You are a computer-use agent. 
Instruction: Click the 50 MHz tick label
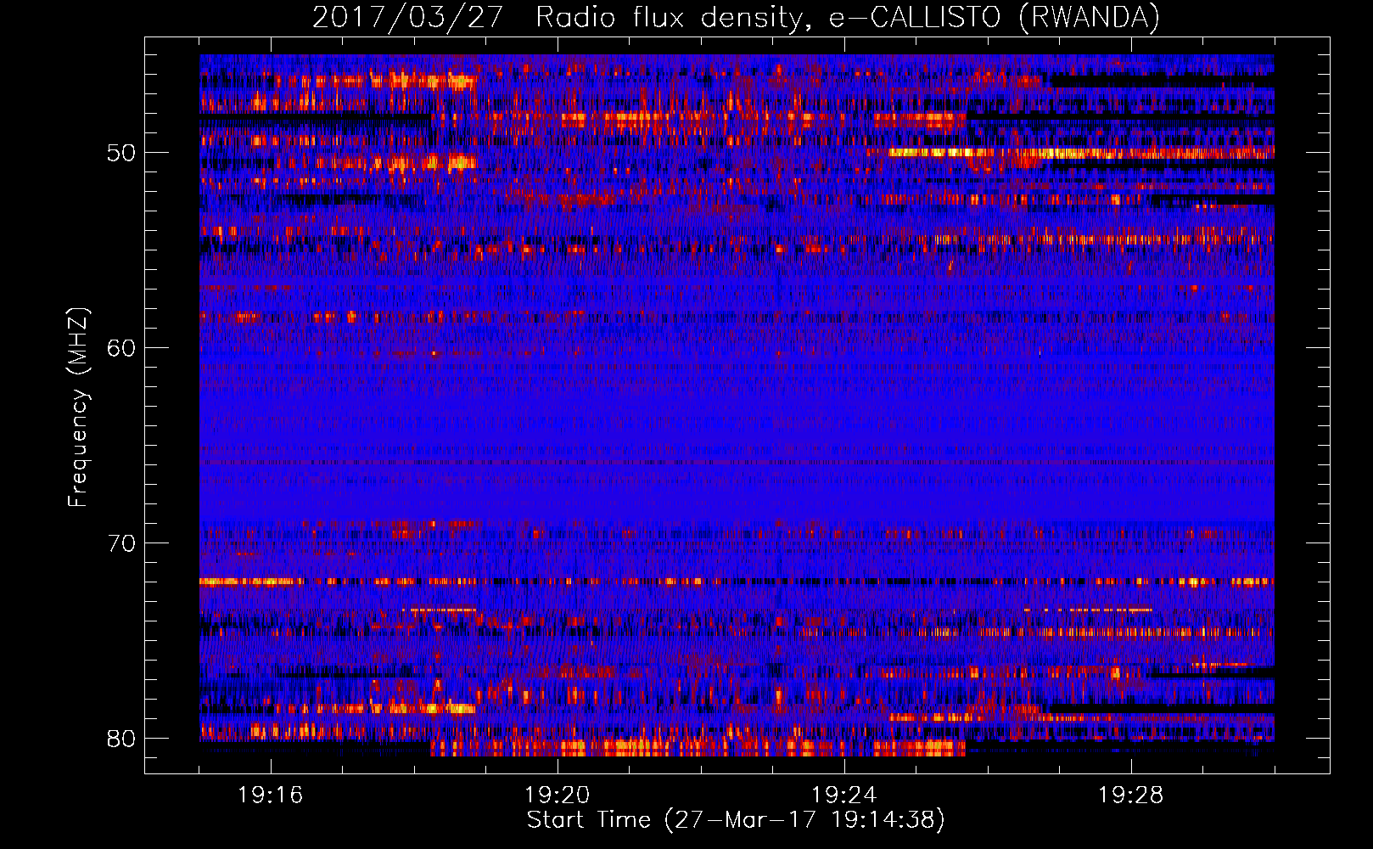(x=121, y=153)
